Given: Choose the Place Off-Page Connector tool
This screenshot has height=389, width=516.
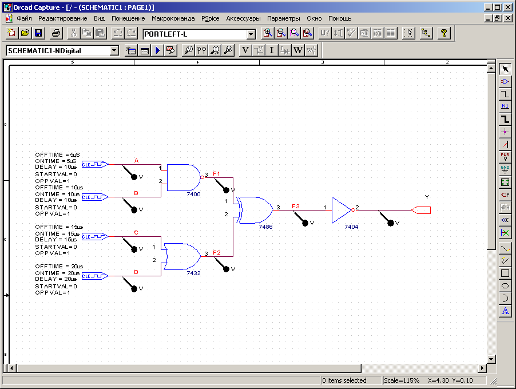Looking at the screenshot, I should (x=505, y=220).
